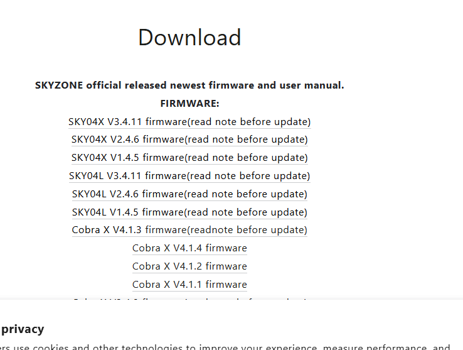The height and width of the screenshot is (350, 463).
Task: Select SKY04L V3.4.11 firmware link
Action: coord(189,176)
